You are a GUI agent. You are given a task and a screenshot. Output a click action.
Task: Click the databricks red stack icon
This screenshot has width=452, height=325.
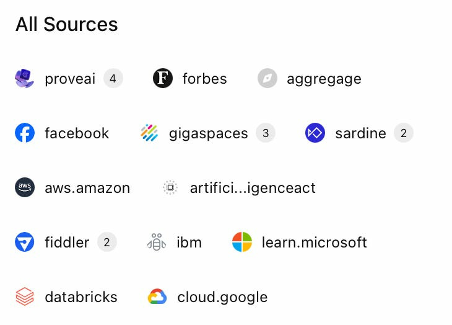coord(25,296)
